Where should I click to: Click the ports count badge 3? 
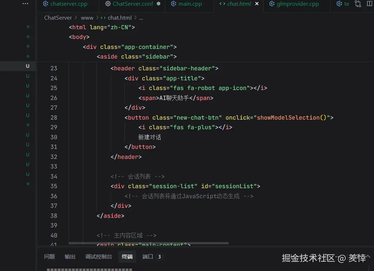159,257
